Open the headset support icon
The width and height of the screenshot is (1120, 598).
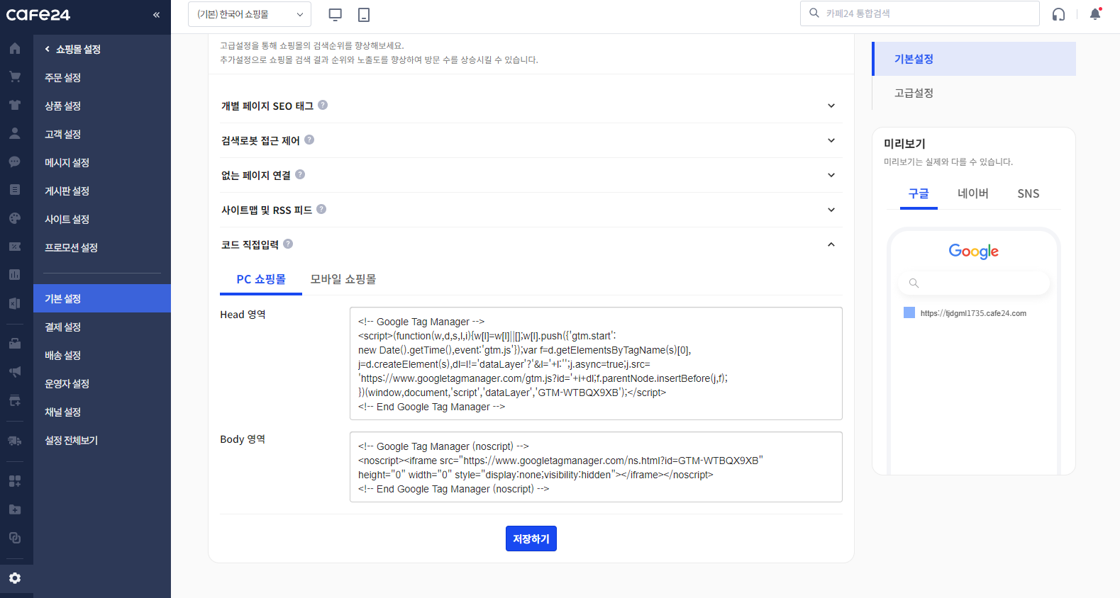1058,14
